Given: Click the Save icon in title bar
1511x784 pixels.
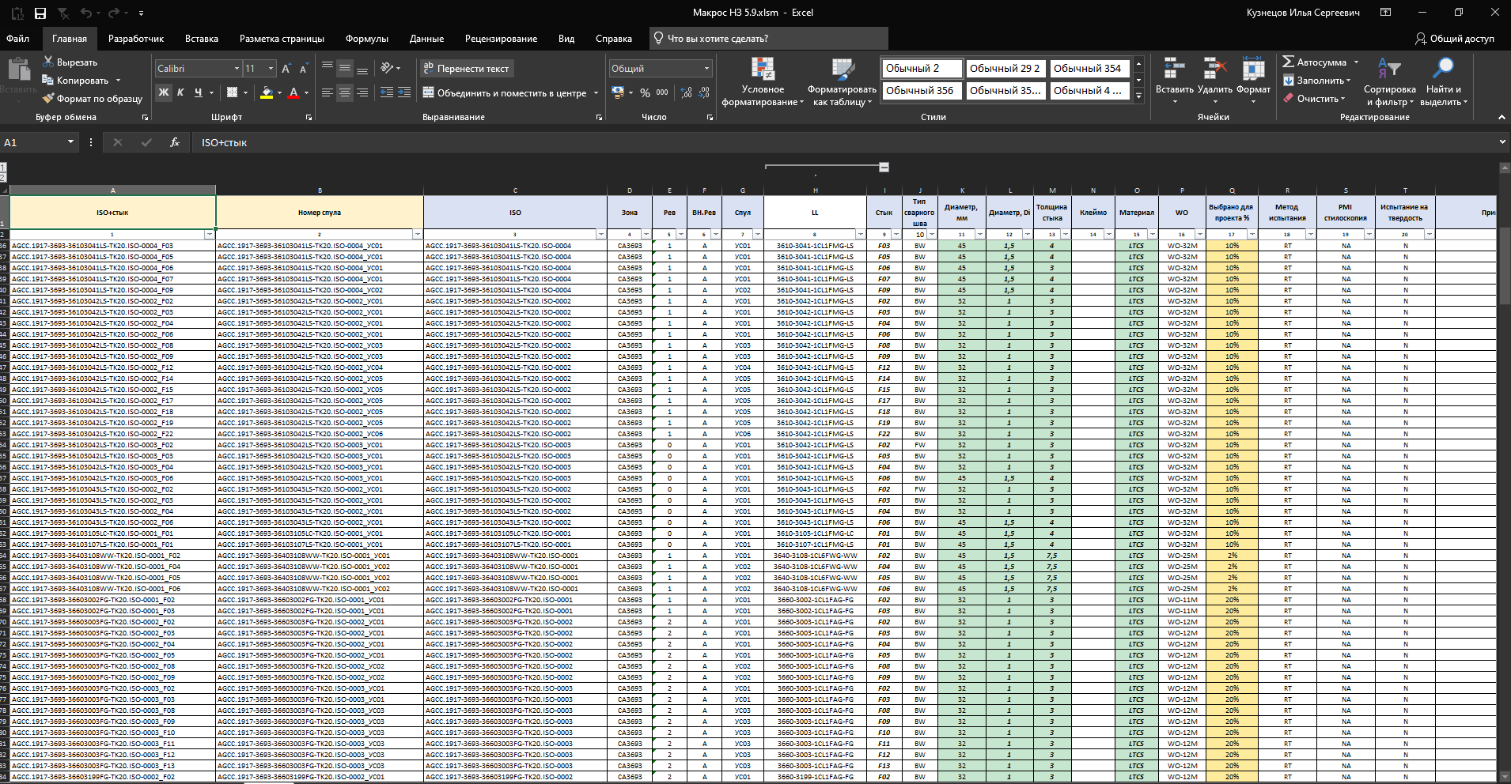Looking at the screenshot, I should click(40, 13).
